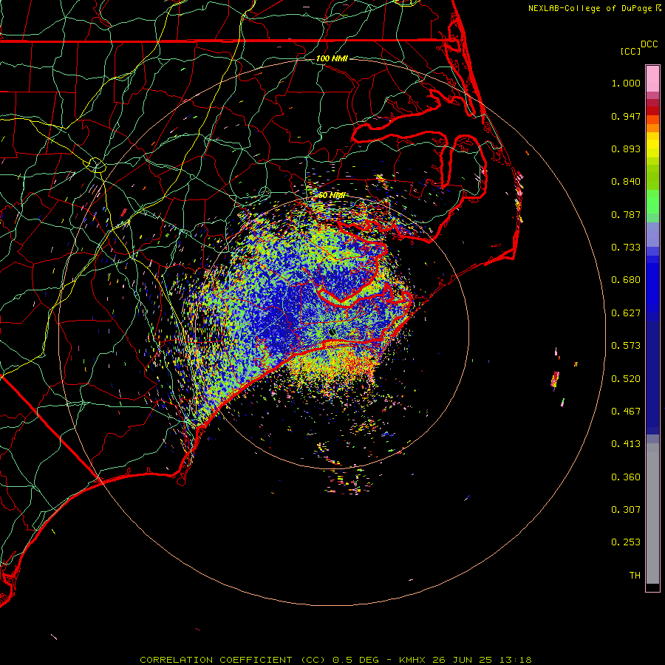Pick the pink band atop the color scale
Screen dimensions: 665x665
coord(652,79)
